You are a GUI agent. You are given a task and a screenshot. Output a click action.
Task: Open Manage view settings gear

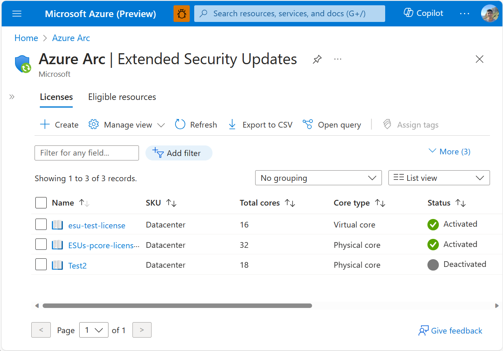click(93, 124)
